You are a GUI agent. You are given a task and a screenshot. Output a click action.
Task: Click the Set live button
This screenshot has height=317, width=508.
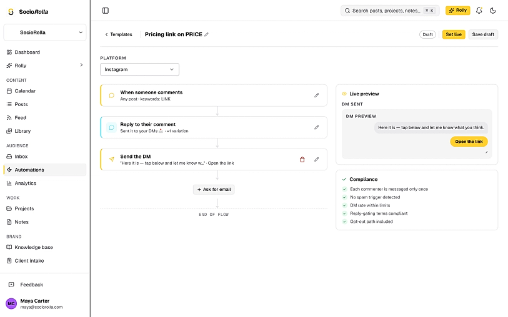[x=453, y=34]
